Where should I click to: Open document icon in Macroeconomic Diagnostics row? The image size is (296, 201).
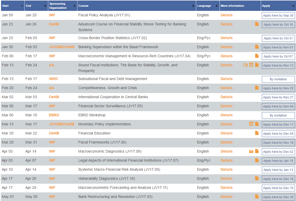[x=257, y=151]
